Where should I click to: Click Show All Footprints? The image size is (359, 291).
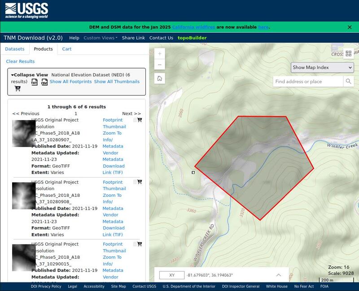pyautogui.click(x=70, y=82)
